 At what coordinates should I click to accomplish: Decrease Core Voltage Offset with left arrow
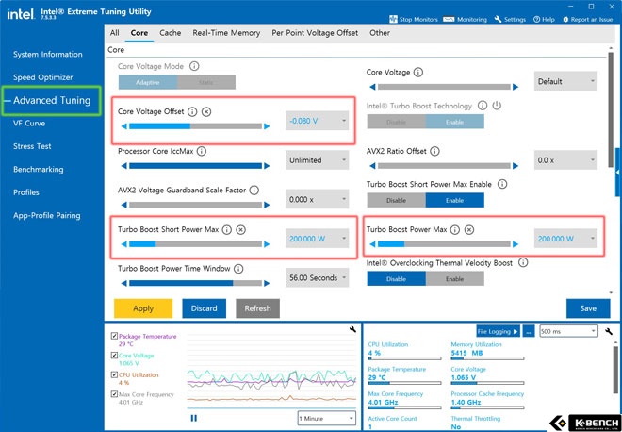[x=124, y=126]
